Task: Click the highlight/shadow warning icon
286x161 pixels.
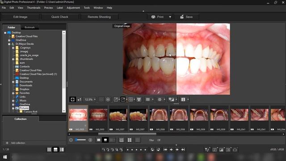Action: point(171,99)
